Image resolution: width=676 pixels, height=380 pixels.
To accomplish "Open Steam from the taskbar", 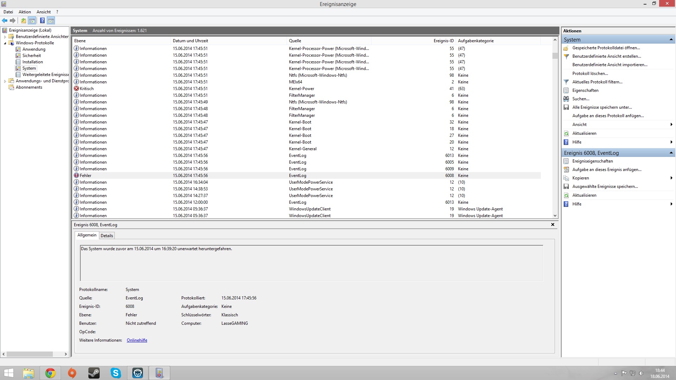I will pos(94,373).
